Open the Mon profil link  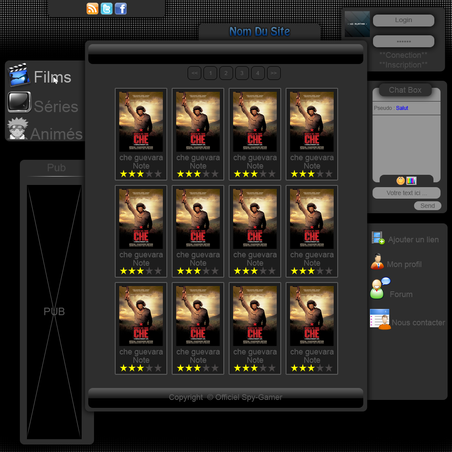click(x=404, y=264)
